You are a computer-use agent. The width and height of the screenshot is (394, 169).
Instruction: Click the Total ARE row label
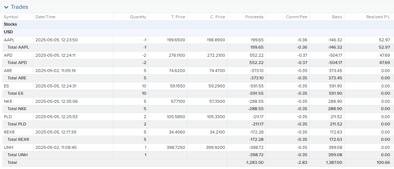(17, 78)
